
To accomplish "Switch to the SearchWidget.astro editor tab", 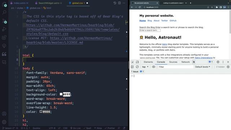I will [x=49, y=3].
